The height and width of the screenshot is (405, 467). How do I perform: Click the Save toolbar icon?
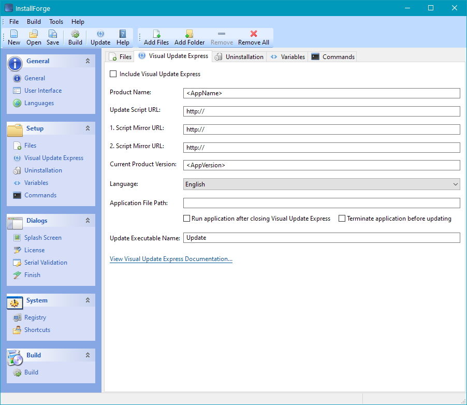tap(52, 37)
